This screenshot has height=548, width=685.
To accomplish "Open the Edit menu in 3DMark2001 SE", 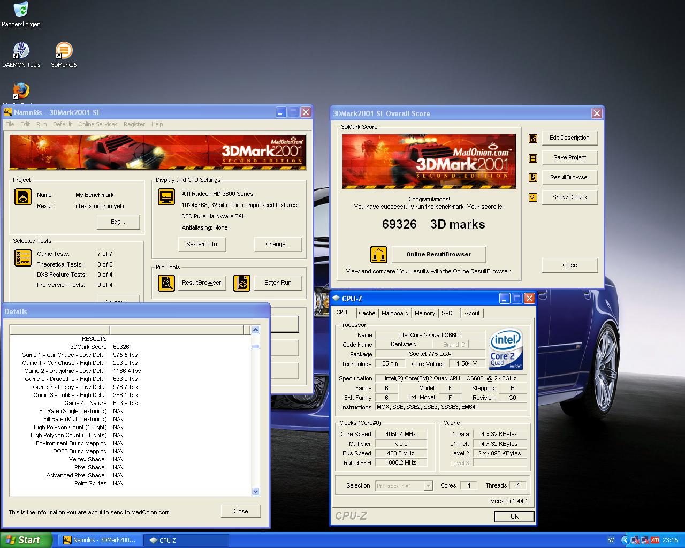I will pyautogui.click(x=25, y=124).
